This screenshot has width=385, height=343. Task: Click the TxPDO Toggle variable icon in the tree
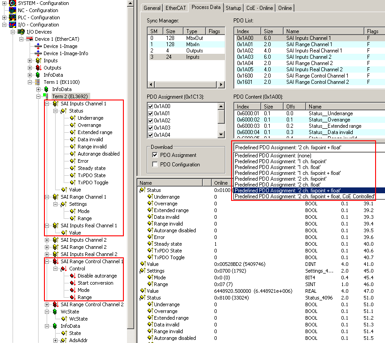pyautogui.click(x=73, y=182)
